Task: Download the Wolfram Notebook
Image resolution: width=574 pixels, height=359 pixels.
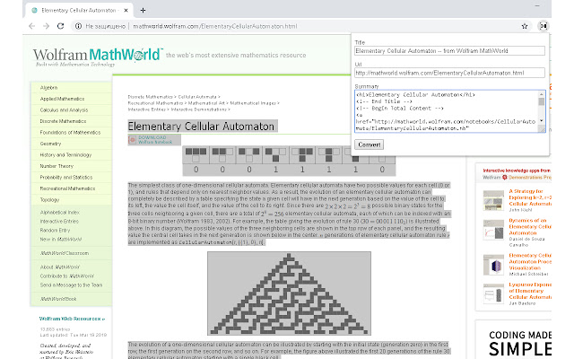Action: click(x=155, y=140)
